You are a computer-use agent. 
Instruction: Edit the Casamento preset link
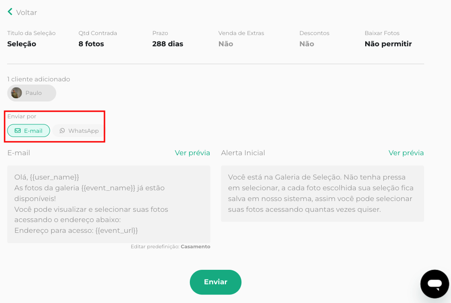pos(195,246)
